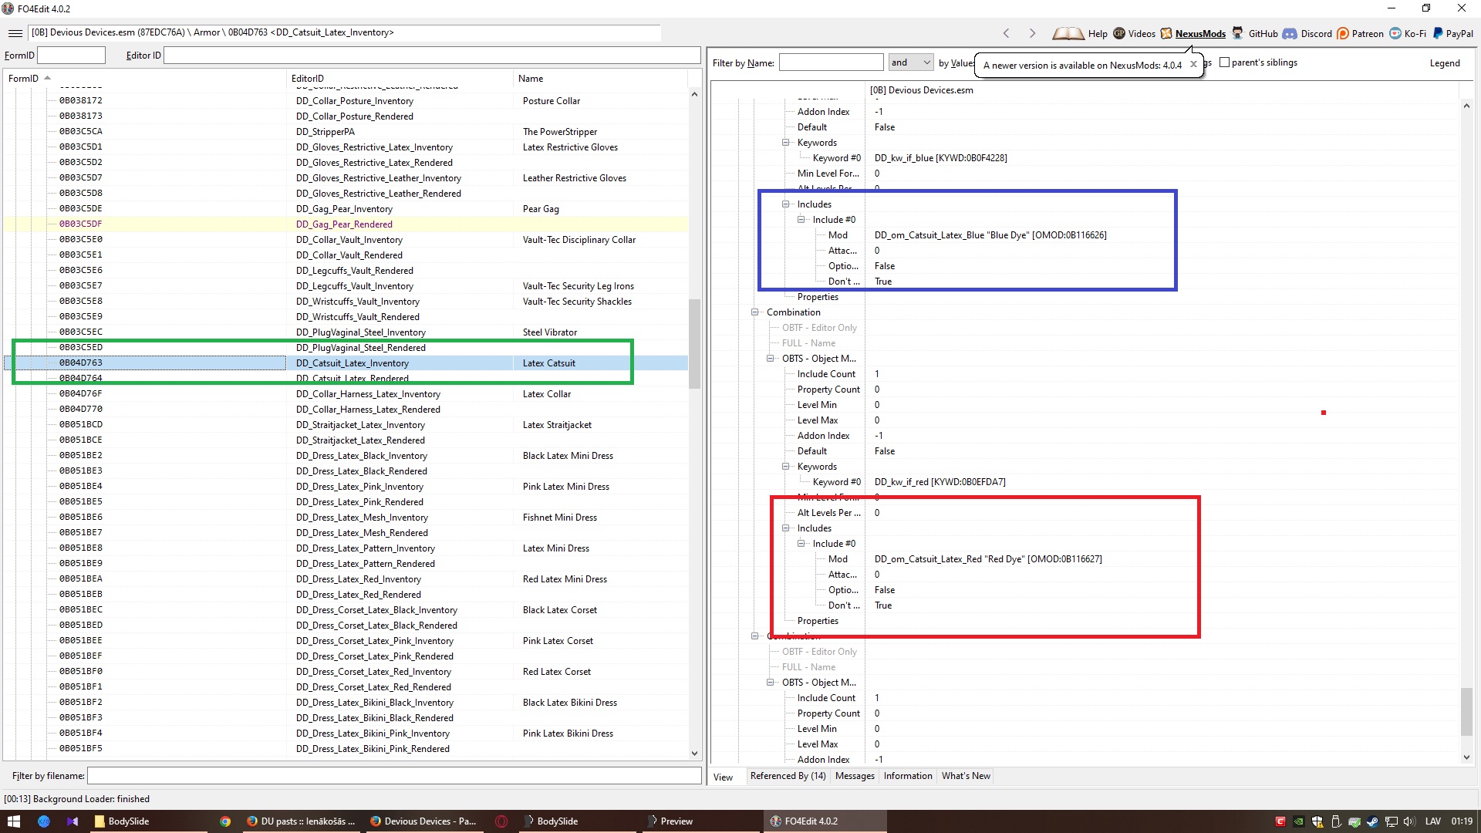Open the Opera browser taskbar icon
Image resolution: width=1481 pixels, height=833 pixels.
(501, 821)
